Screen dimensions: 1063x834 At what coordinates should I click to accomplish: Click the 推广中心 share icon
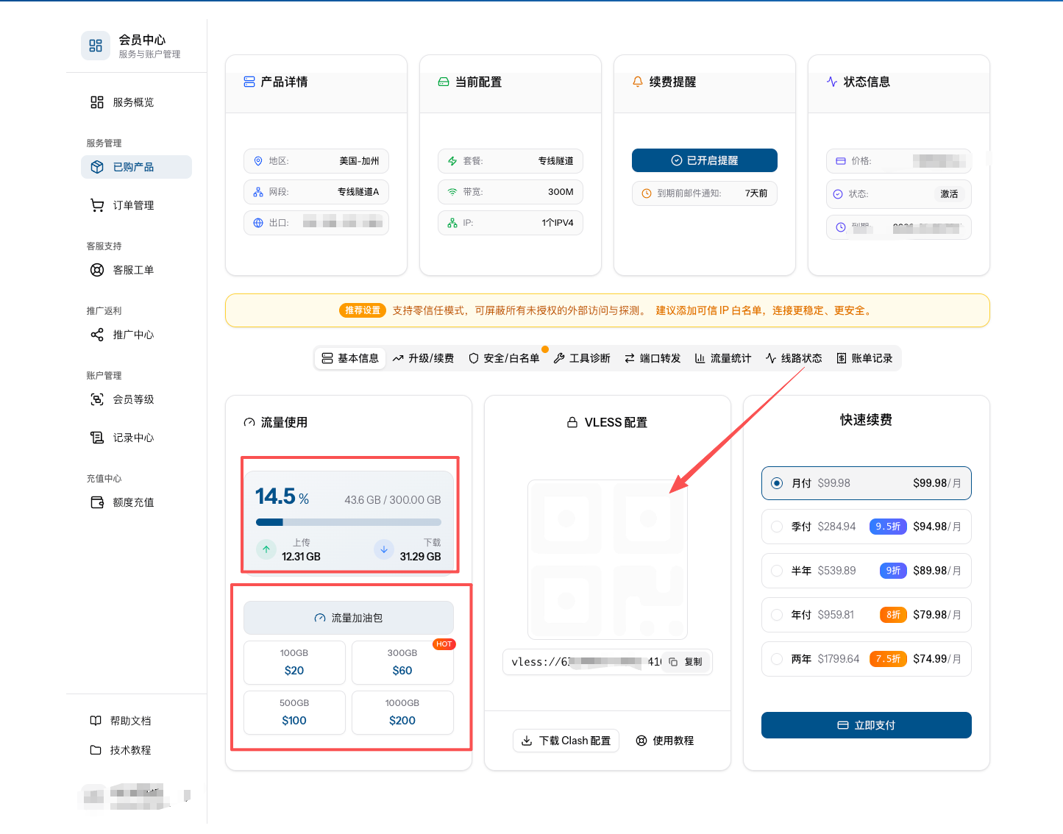pyautogui.click(x=97, y=335)
